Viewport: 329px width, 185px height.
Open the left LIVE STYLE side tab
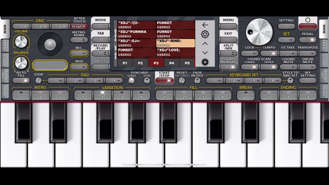(x=5, y=75)
